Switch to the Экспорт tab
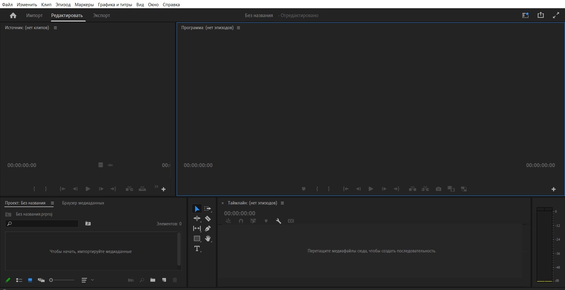Screen dimensions: 565x290 point(101,15)
